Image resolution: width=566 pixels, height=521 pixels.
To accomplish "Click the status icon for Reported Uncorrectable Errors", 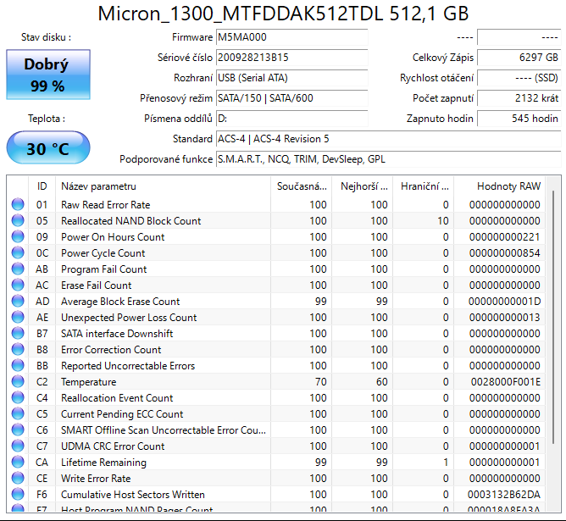I will 18,365.
